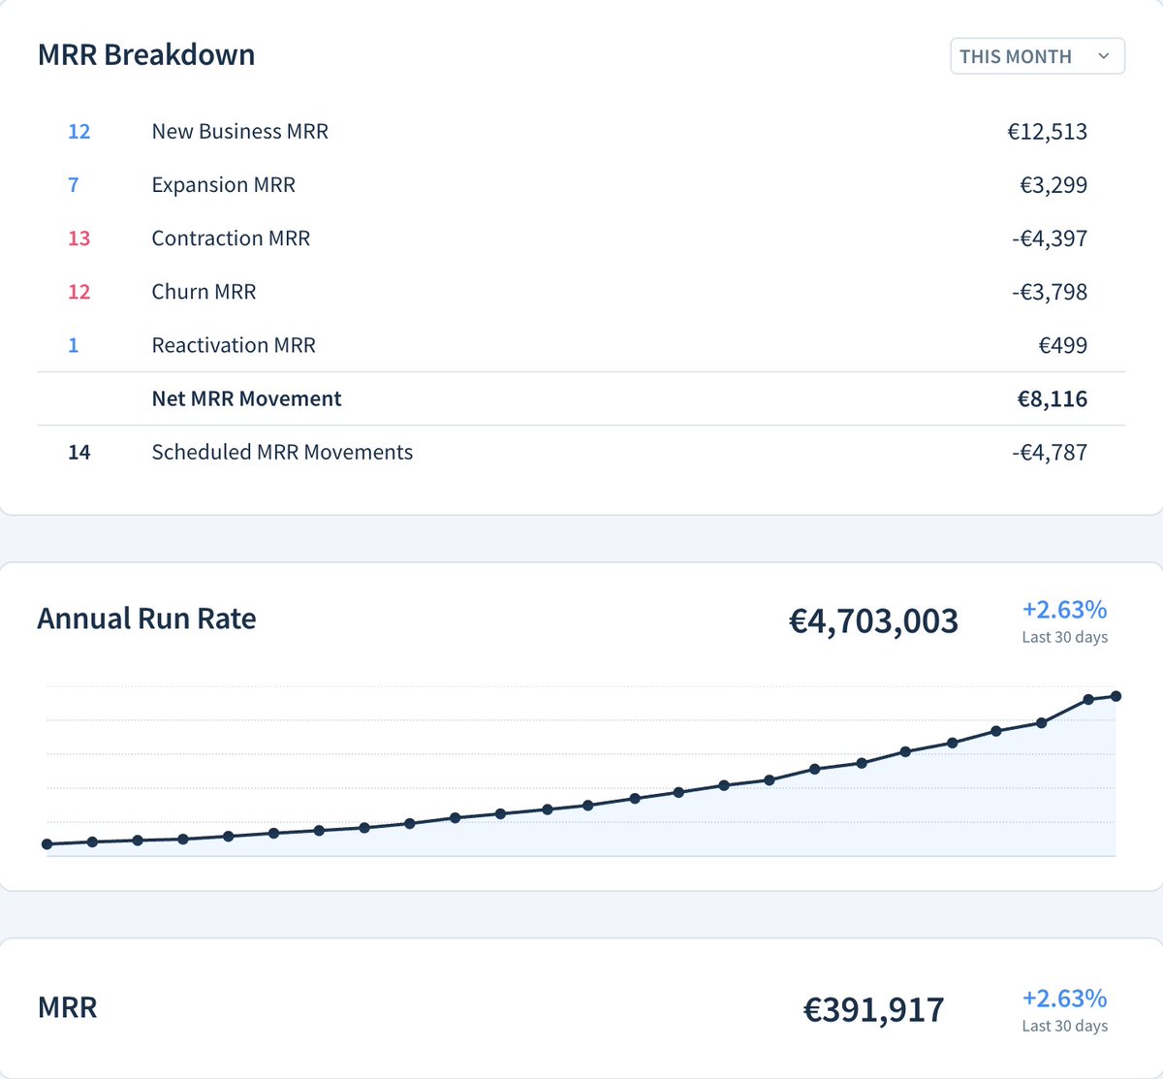Select the 13 count for Contraction MRR

79,238
